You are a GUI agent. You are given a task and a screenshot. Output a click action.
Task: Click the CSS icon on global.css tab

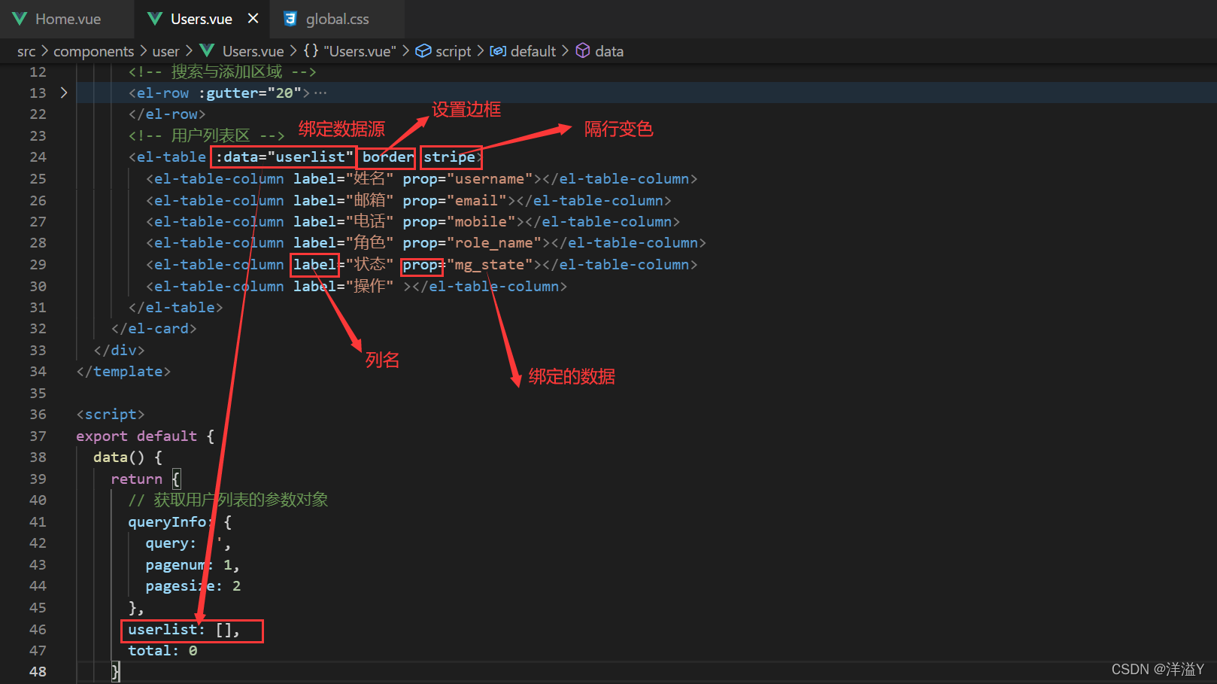point(290,19)
